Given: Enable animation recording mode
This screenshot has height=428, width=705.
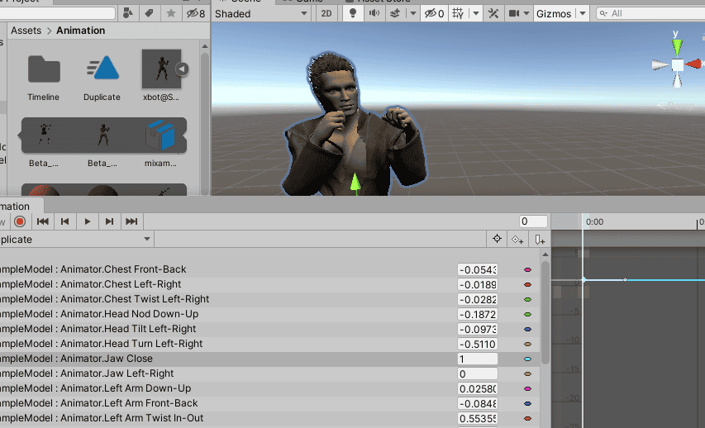Looking at the screenshot, I should pos(20,221).
